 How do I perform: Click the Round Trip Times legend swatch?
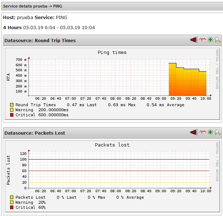tap(12, 105)
